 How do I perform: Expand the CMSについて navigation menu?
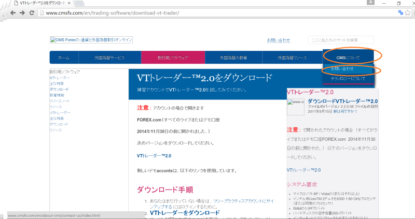pos(348,57)
